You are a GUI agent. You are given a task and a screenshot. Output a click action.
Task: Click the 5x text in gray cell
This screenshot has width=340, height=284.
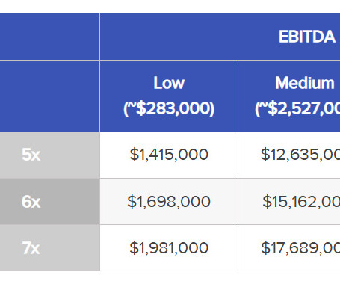point(31,155)
